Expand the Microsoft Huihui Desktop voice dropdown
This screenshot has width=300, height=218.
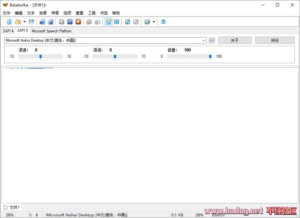click(204, 40)
